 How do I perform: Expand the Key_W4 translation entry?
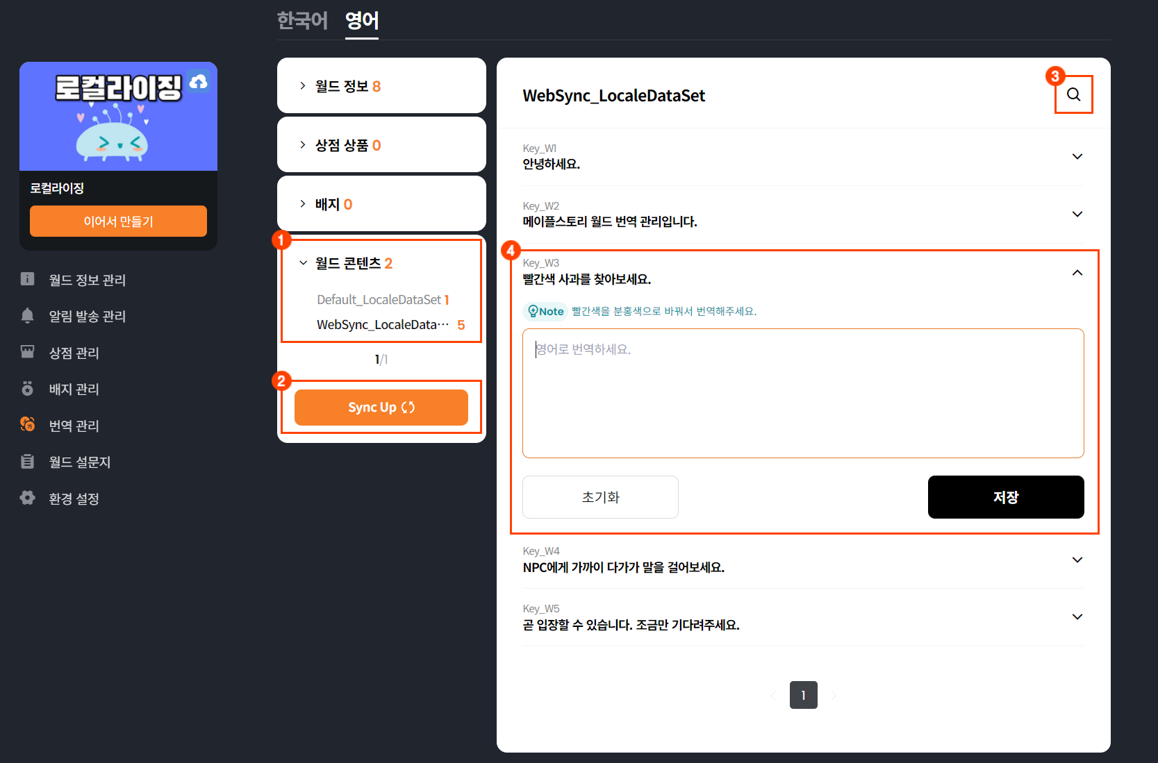1077,560
